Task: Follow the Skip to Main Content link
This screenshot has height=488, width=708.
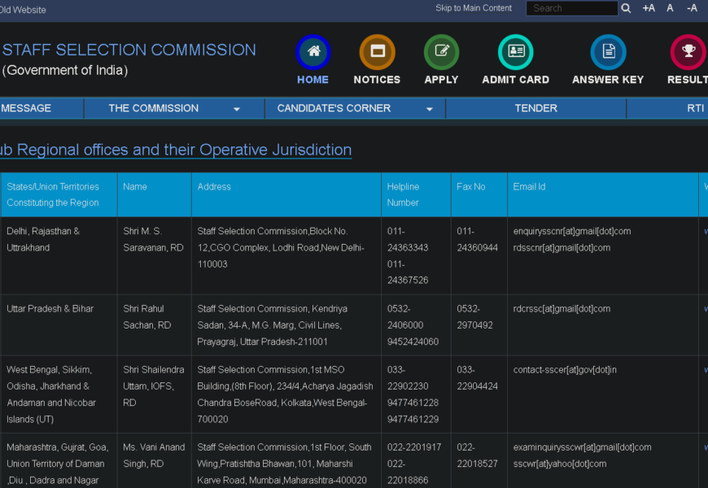Action: coord(474,8)
